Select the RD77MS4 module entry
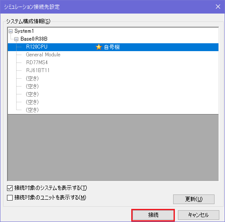Image resolution: width=225 pixels, height=222 pixels. pyautogui.click(x=37, y=62)
